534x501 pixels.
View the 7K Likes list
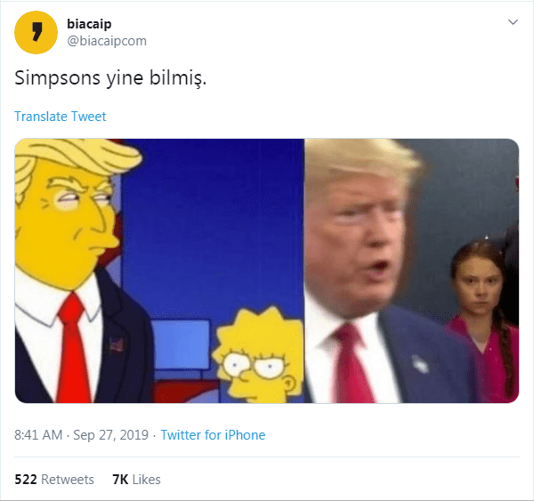click(136, 480)
